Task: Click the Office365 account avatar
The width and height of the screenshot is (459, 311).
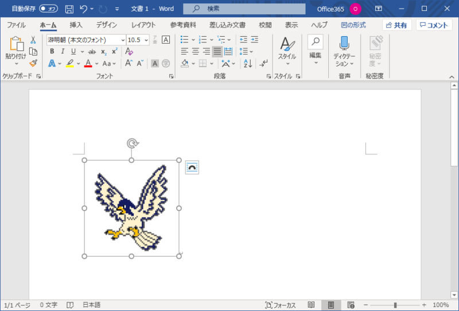Action: [x=355, y=9]
